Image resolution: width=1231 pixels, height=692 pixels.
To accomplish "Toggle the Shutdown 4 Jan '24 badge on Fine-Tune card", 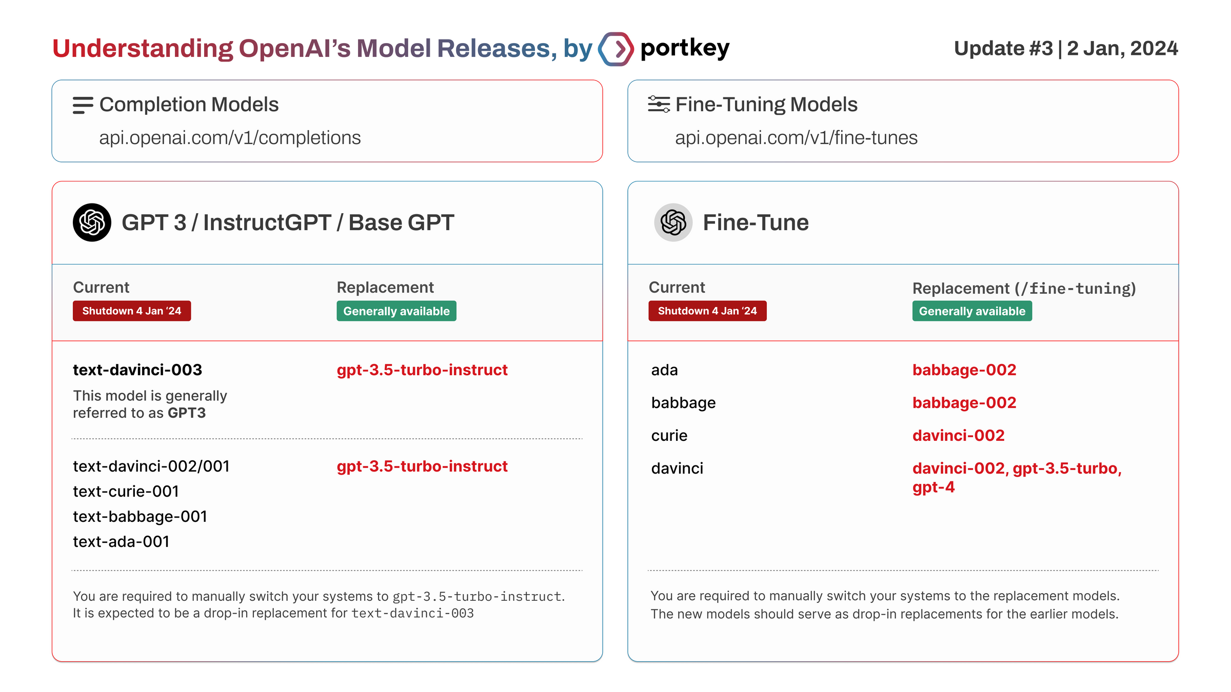I will 707,311.
